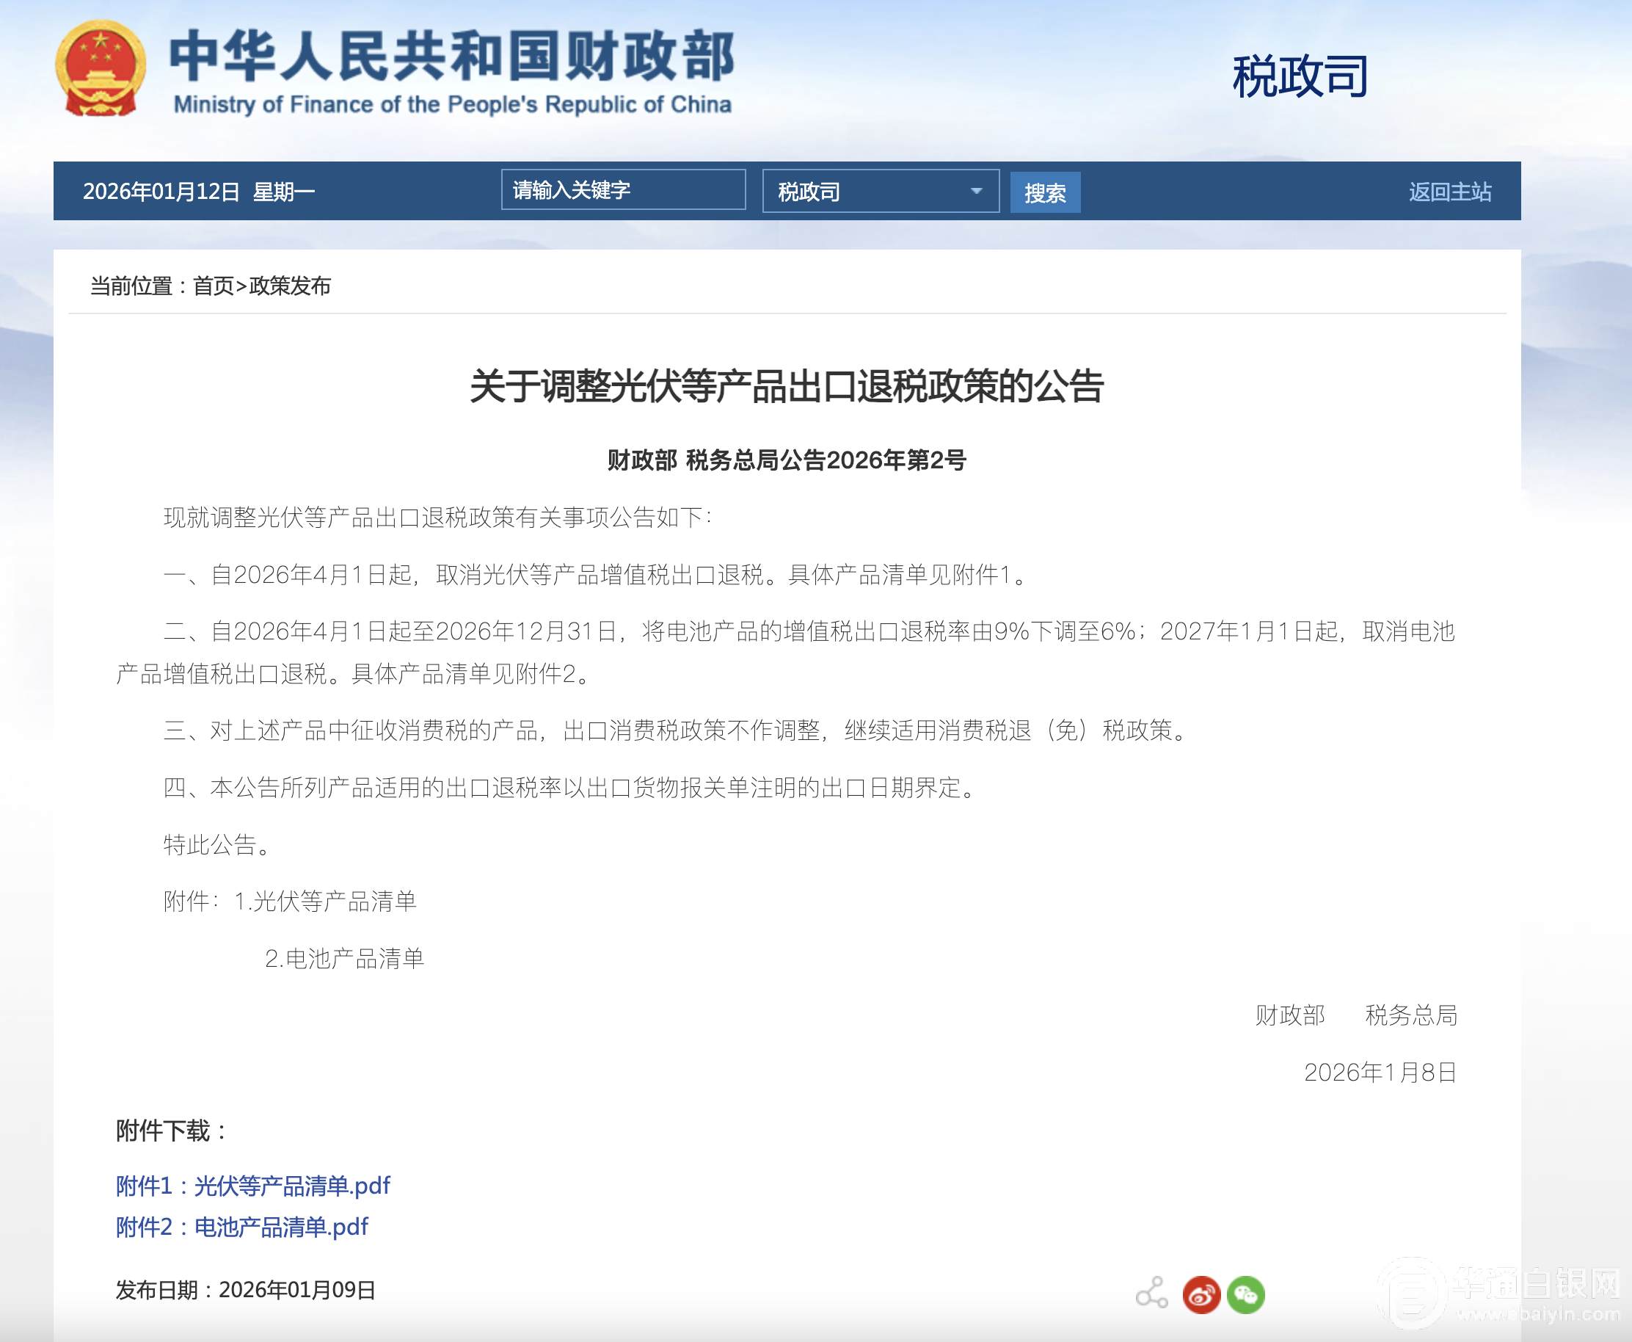Viewport: 1632px width, 1342px height.
Task: Open 政策发布 breadcrumb item
Action: [290, 286]
